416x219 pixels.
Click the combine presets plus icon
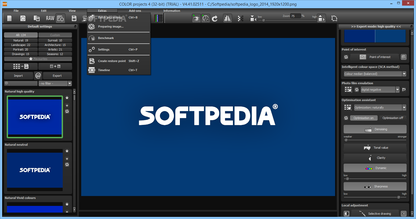tap(55, 66)
